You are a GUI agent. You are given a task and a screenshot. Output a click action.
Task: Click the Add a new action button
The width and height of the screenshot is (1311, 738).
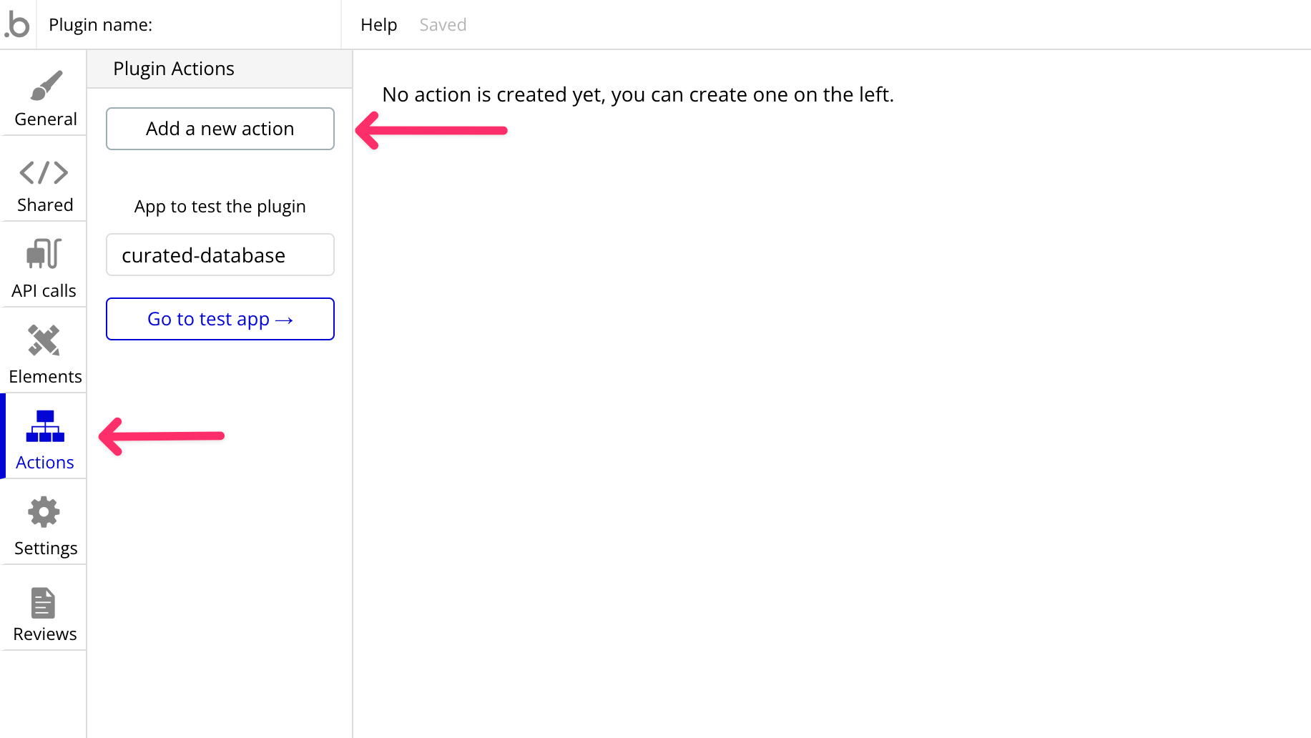pos(220,129)
